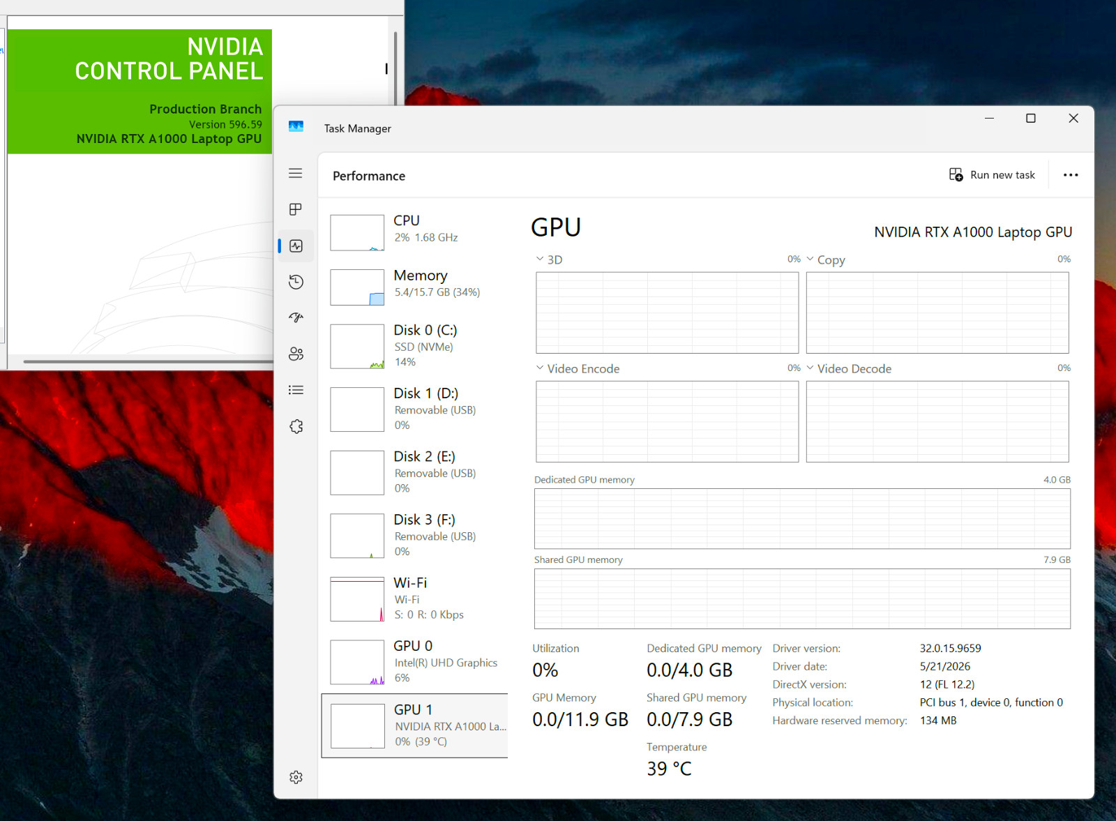The image size is (1116, 821).
Task: Click the NVIDIA RTX A1000 Laptop GPU heading
Action: pyautogui.click(x=973, y=232)
